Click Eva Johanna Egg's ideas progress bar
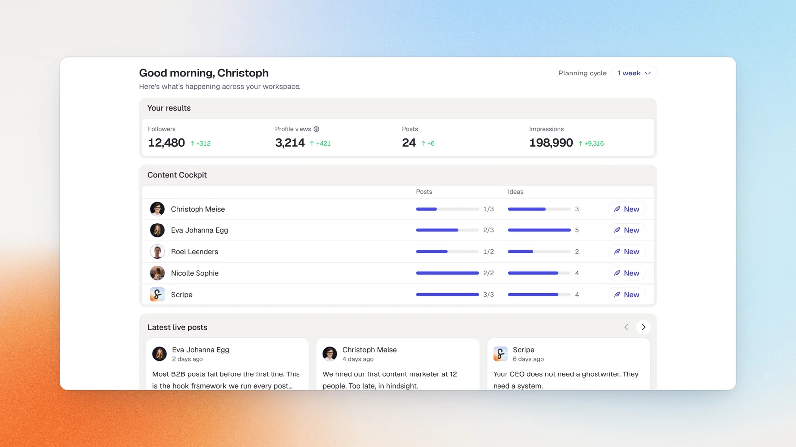The height and width of the screenshot is (447, 796). click(x=539, y=230)
